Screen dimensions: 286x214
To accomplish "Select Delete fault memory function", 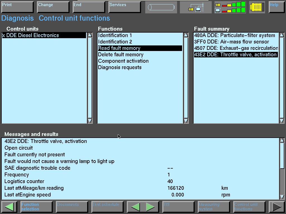I will (121, 55).
